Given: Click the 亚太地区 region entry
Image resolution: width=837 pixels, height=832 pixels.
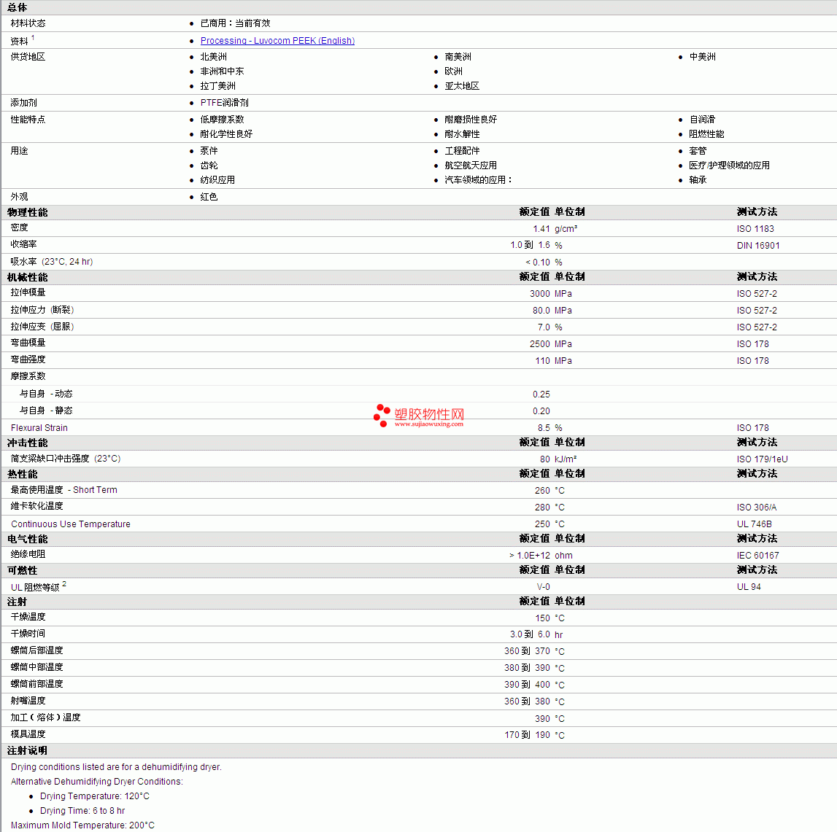Looking at the screenshot, I should tap(462, 86).
